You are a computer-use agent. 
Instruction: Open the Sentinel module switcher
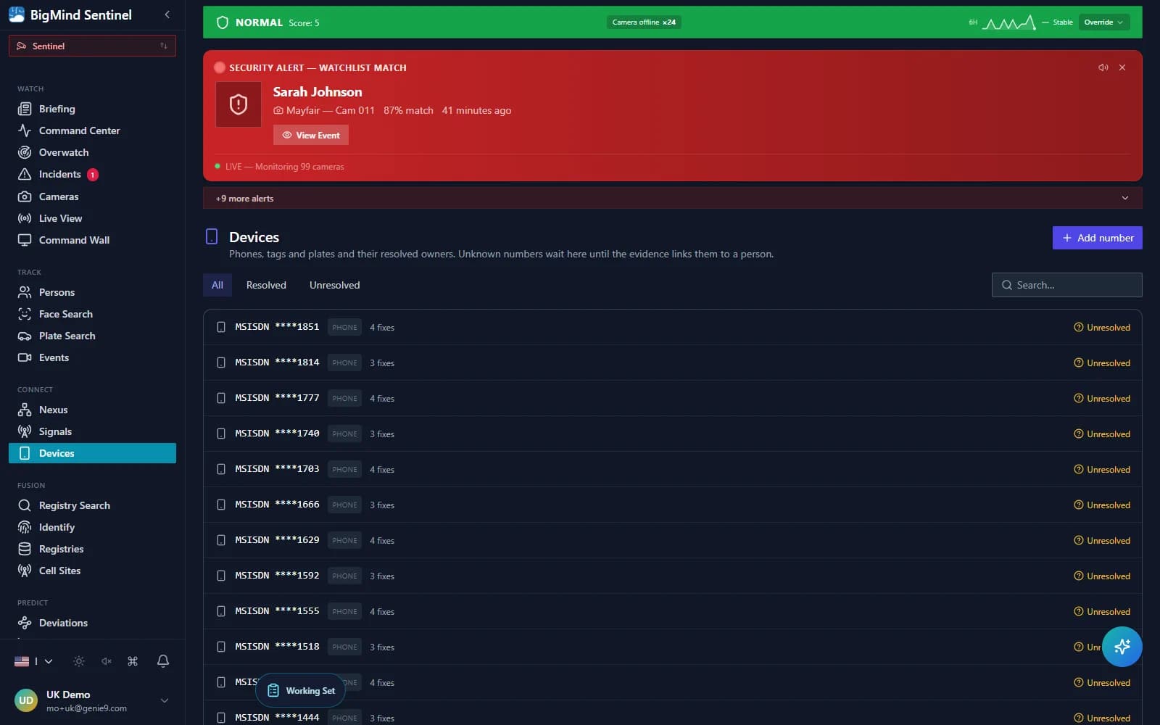[x=92, y=46]
